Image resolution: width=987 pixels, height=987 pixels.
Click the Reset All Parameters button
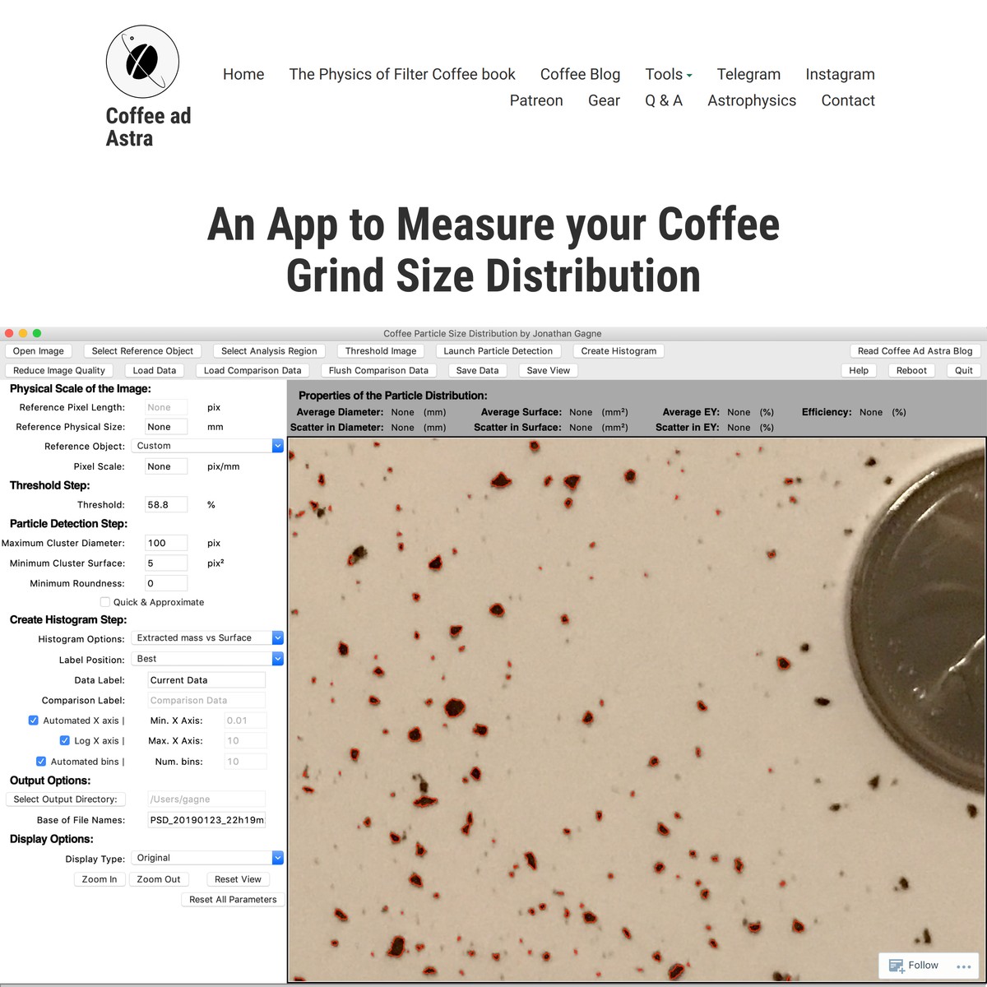tap(233, 899)
